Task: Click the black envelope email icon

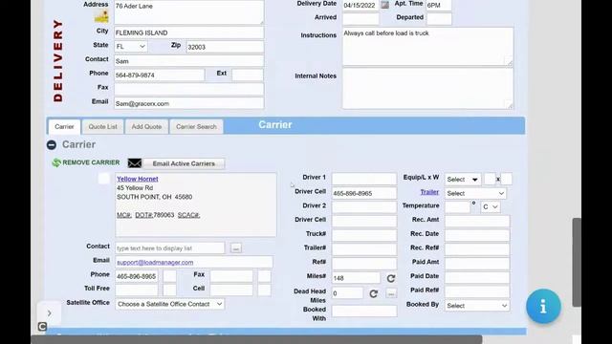Action: pyautogui.click(x=135, y=163)
